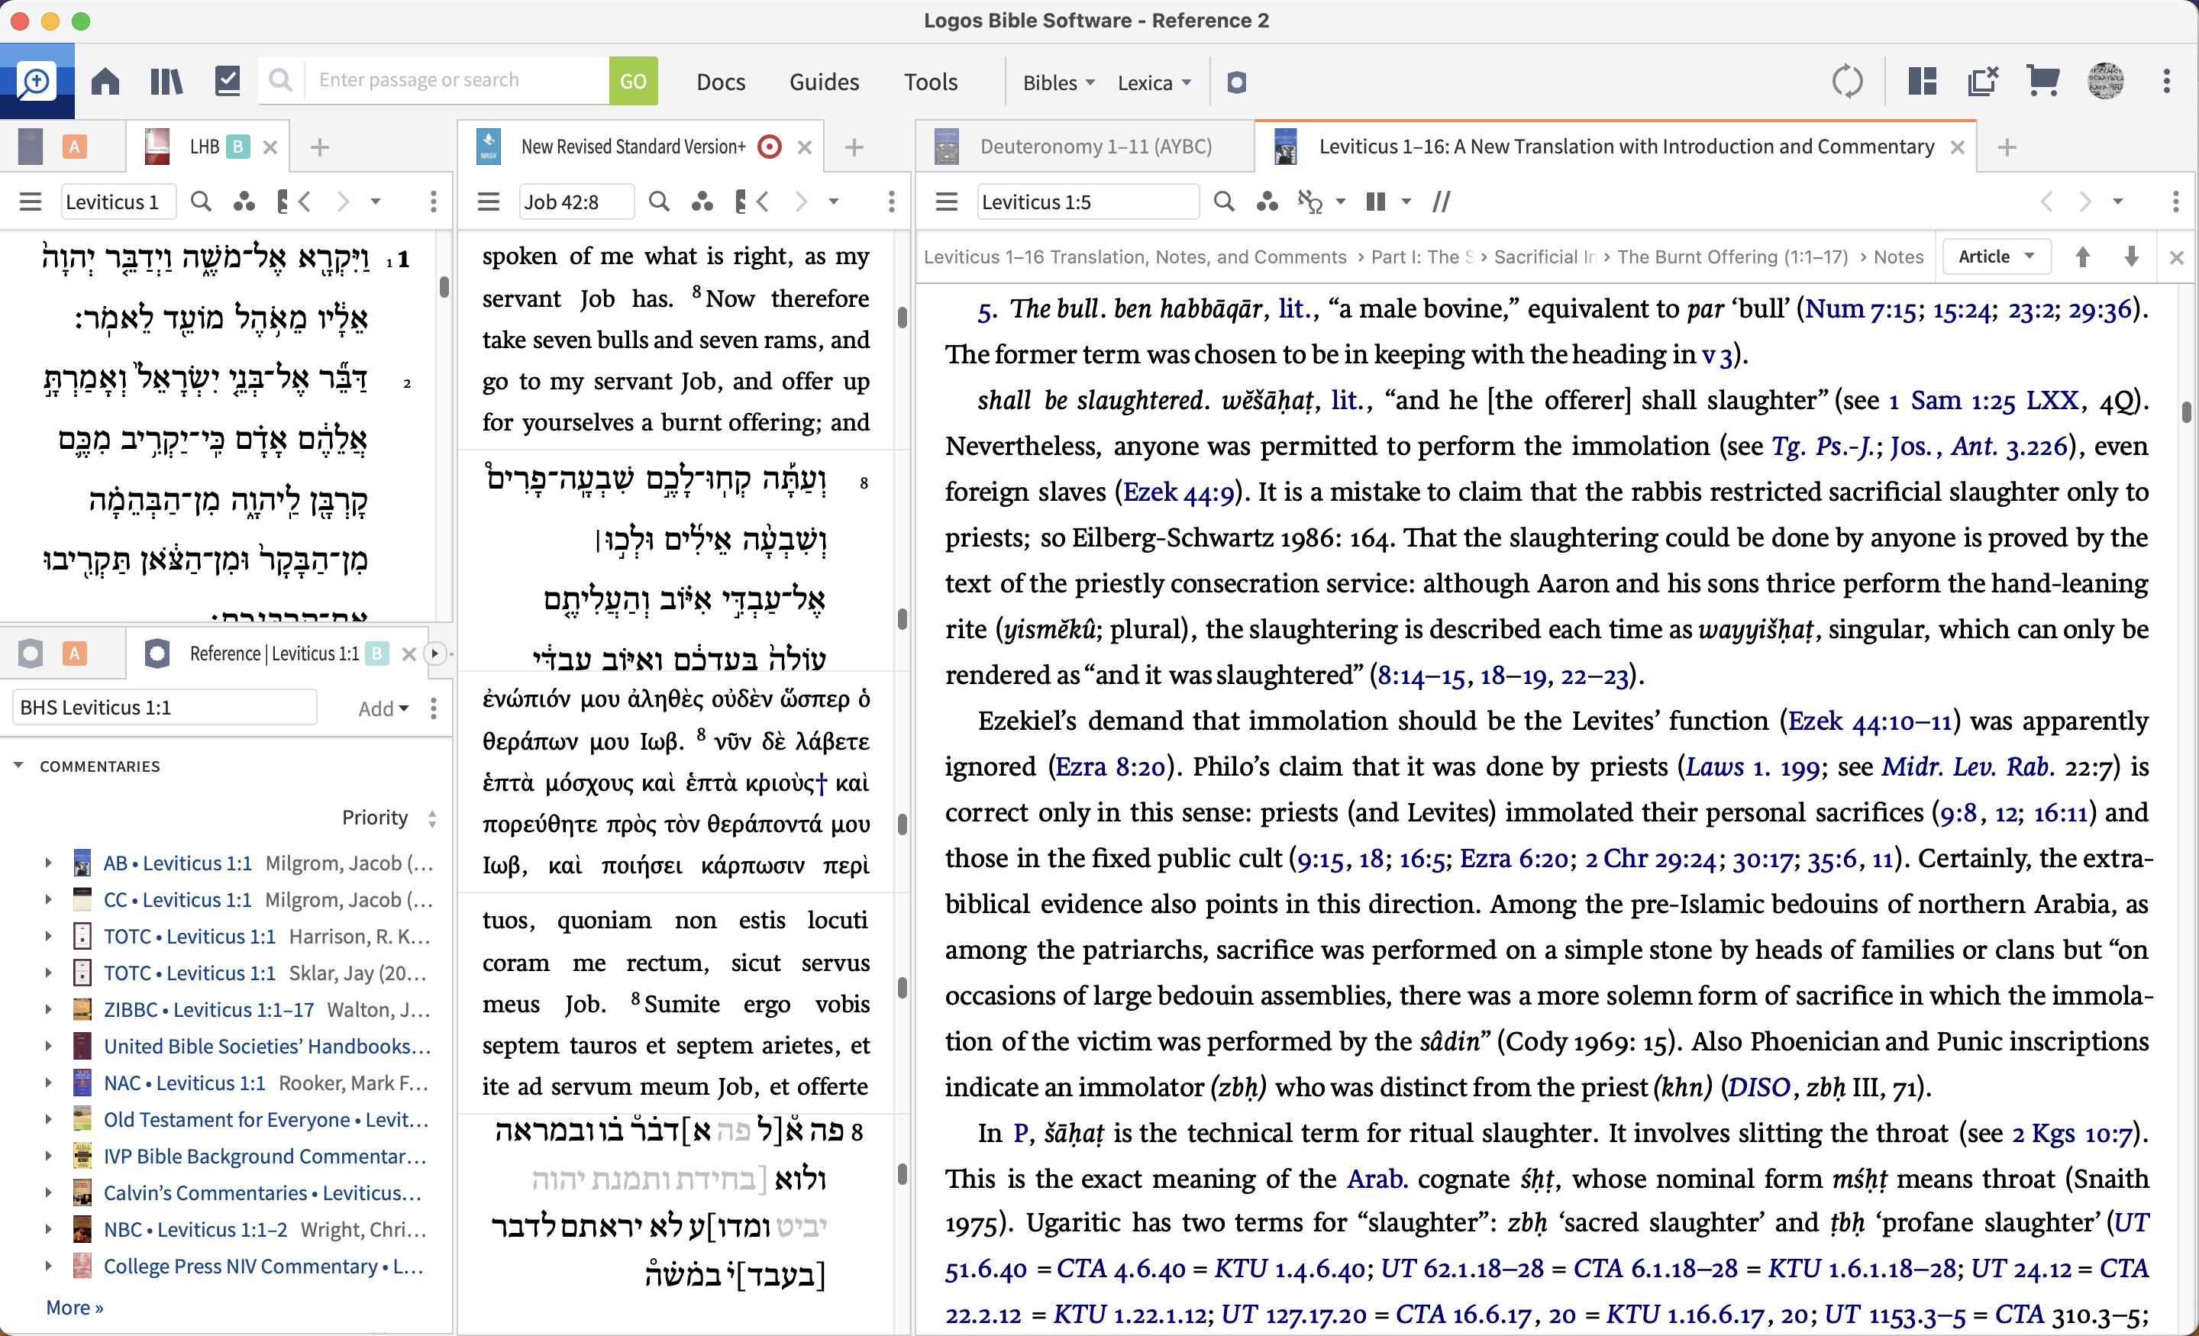Expand the ZIBBC Leviticus 1:1–17 entry
The width and height of the screenshot is (2199, 1336).
point(48,1009)
